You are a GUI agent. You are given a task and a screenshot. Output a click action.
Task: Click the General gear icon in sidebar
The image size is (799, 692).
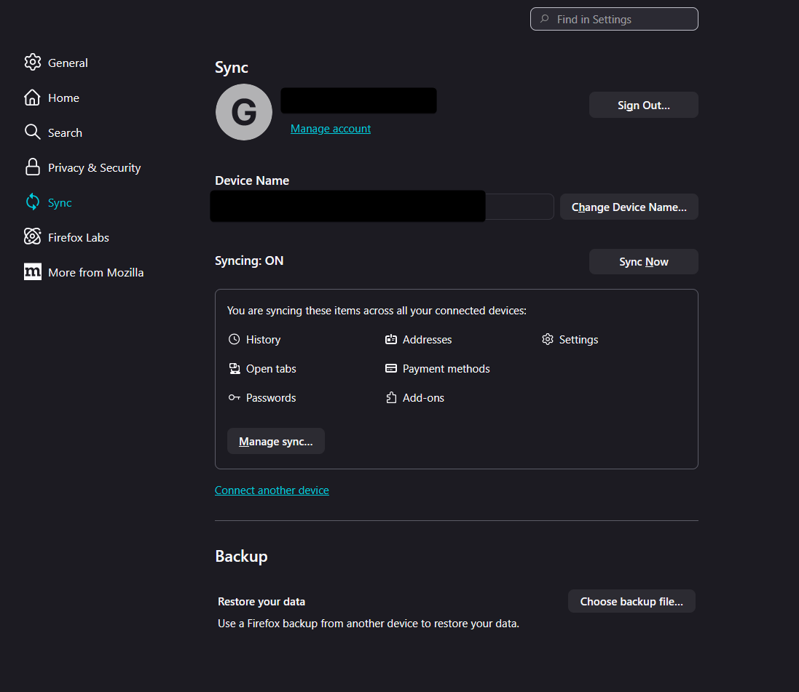[x=32, y=63]
